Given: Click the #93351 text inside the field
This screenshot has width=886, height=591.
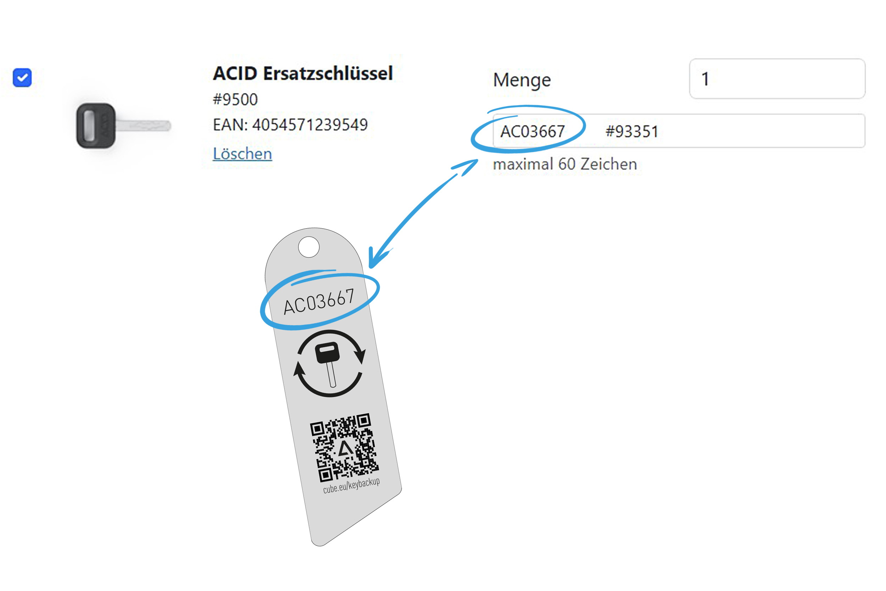Looking at the screenshot, I should coord(632,132).
